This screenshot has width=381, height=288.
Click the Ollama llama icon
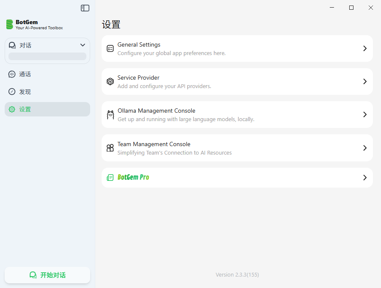click(x=110, y=114)
